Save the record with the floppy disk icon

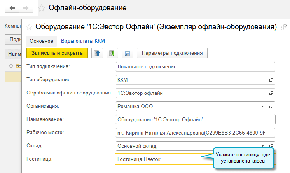tap(127, 53)
